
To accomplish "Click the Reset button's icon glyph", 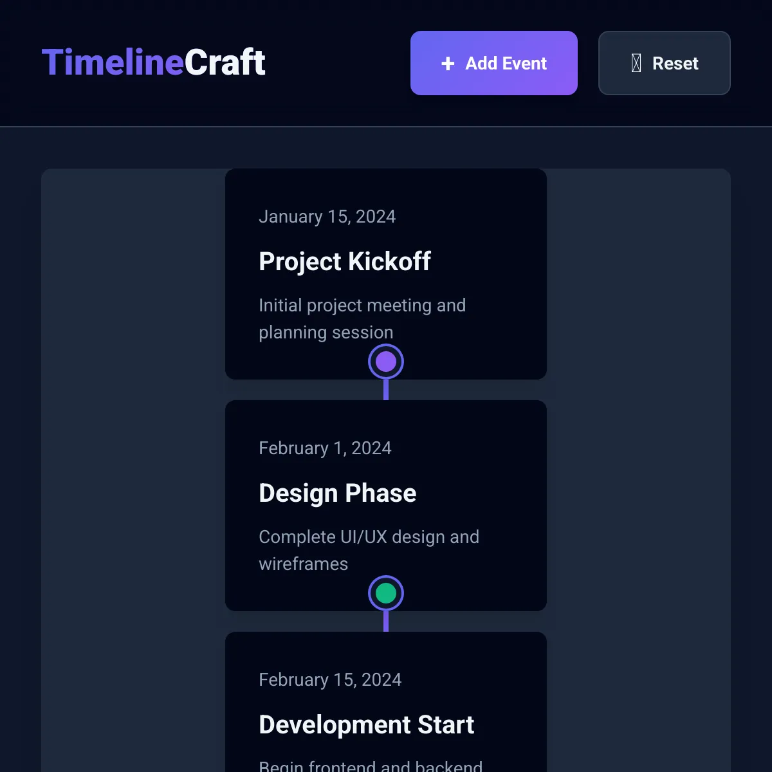I will point(636,63).
